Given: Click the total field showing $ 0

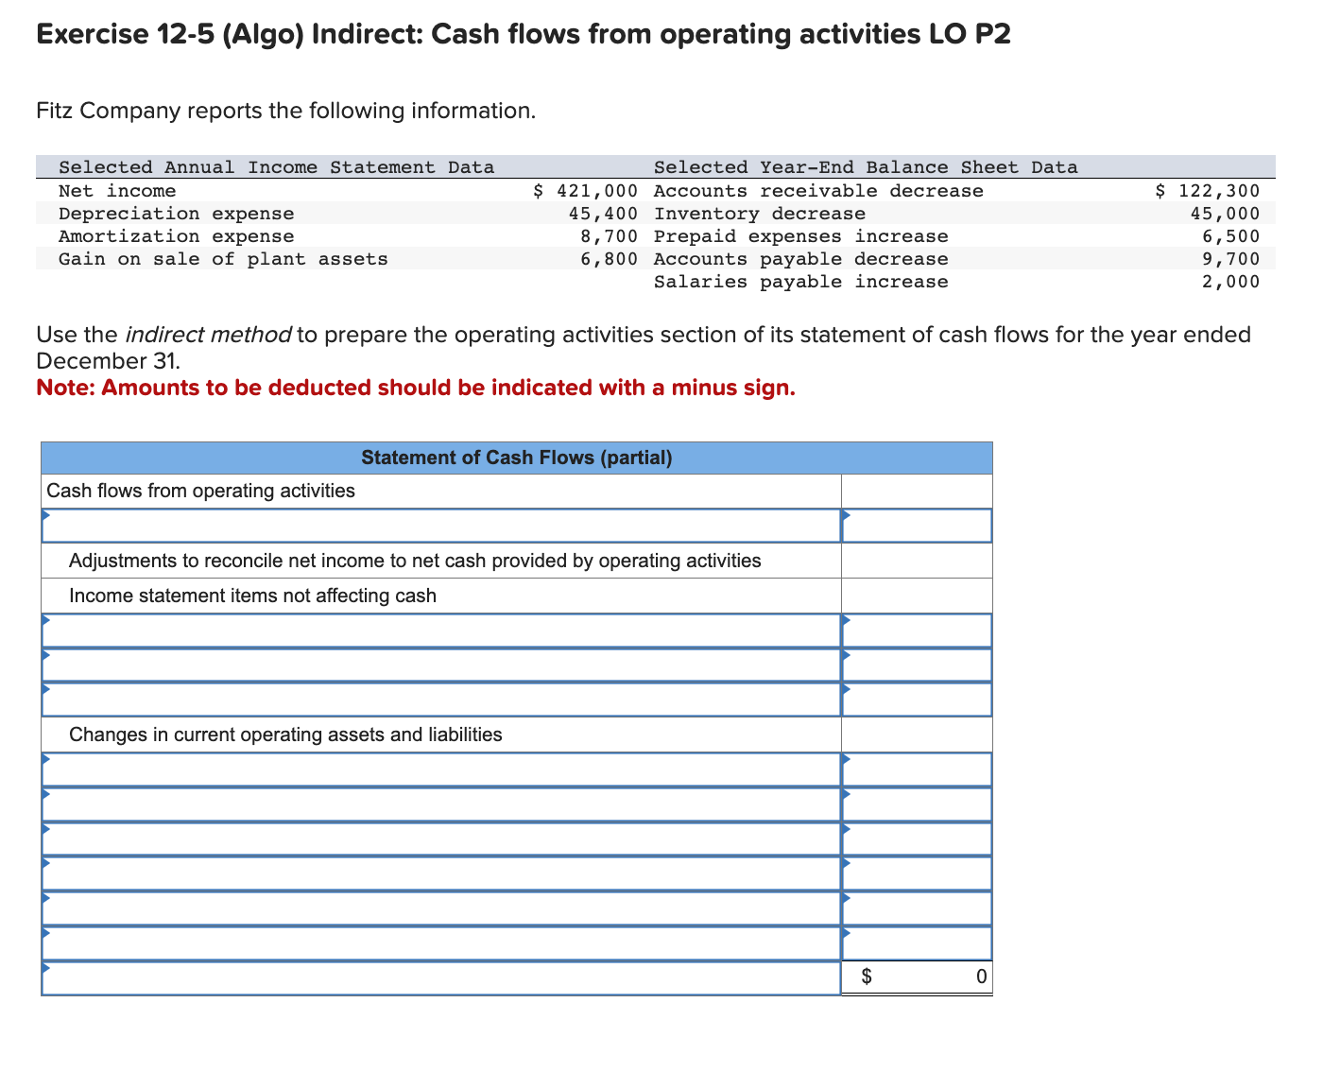Looking at the screenshot, I should coord(917,977).
